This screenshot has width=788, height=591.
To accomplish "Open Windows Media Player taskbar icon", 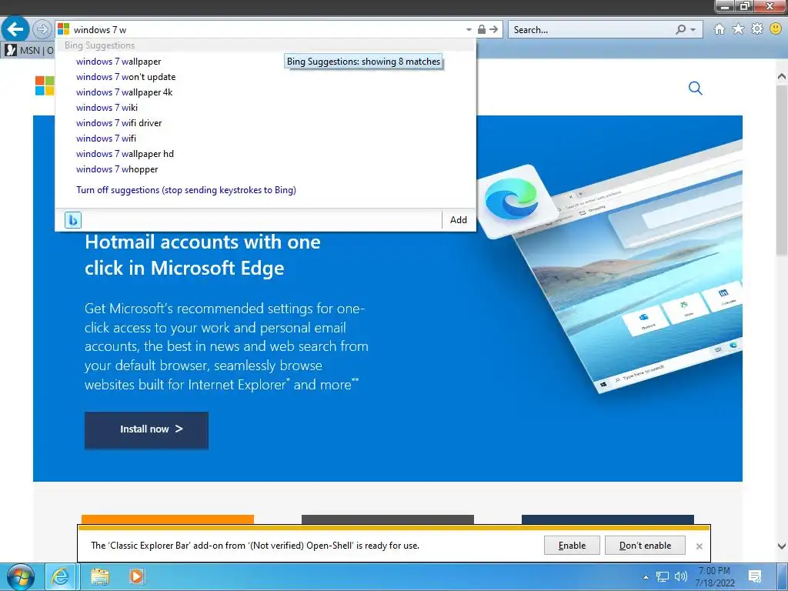I will tap(137, 577).
